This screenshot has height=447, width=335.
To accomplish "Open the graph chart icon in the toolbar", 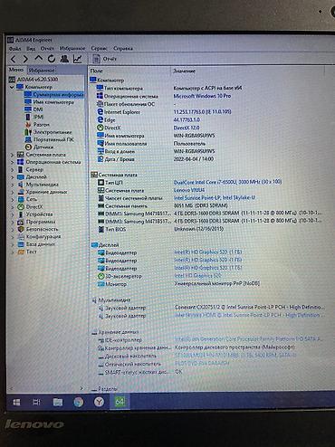I will 78,59.
